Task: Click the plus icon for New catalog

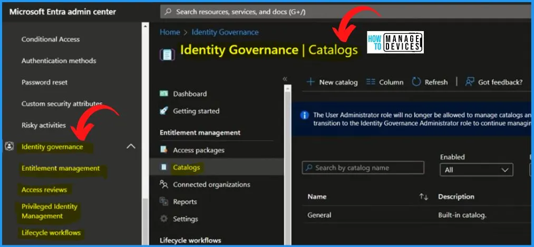Action: pyautogui.click(x=310, y=82)
